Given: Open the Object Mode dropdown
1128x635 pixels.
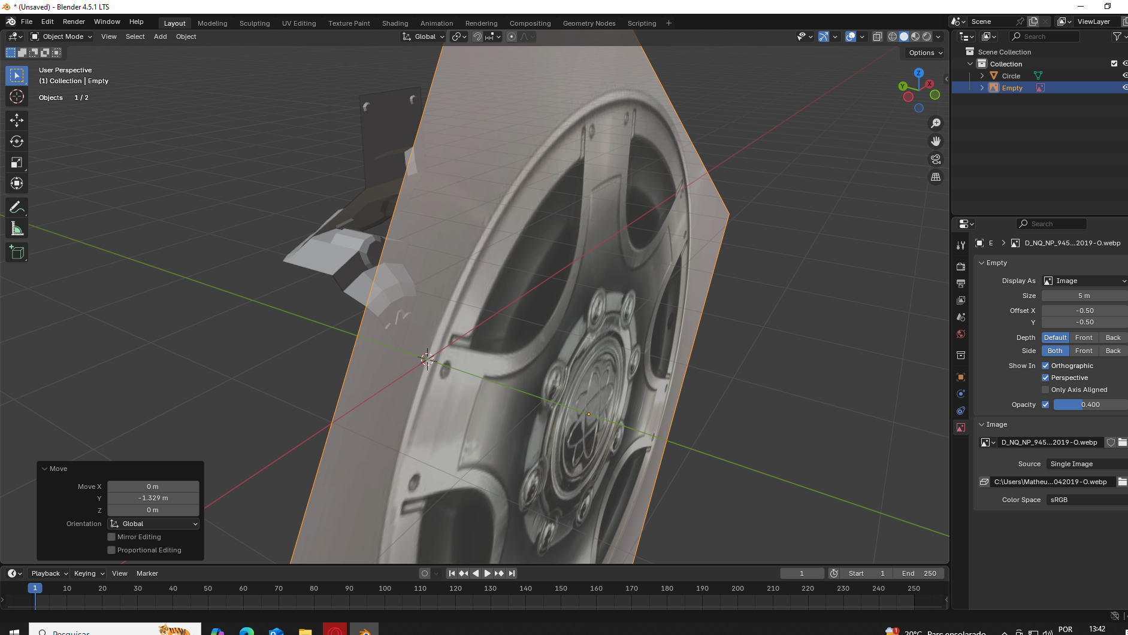Looking at the screenshot, I should point(62,37).
